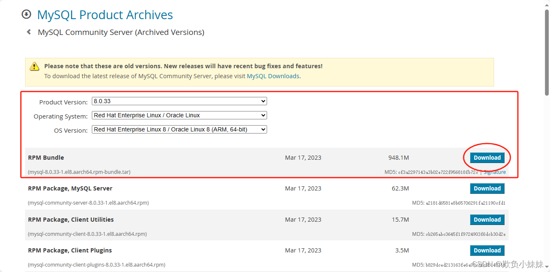Screen dimensions: 550x272
Task: Click the back chevron beside MySQL Community Server
Action: (29, 32)
